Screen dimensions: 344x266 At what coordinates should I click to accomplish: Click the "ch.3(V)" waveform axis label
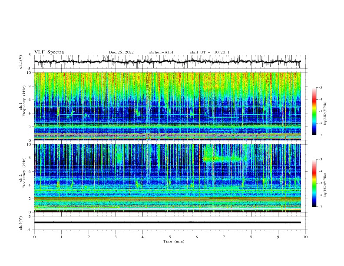point(21,223)
